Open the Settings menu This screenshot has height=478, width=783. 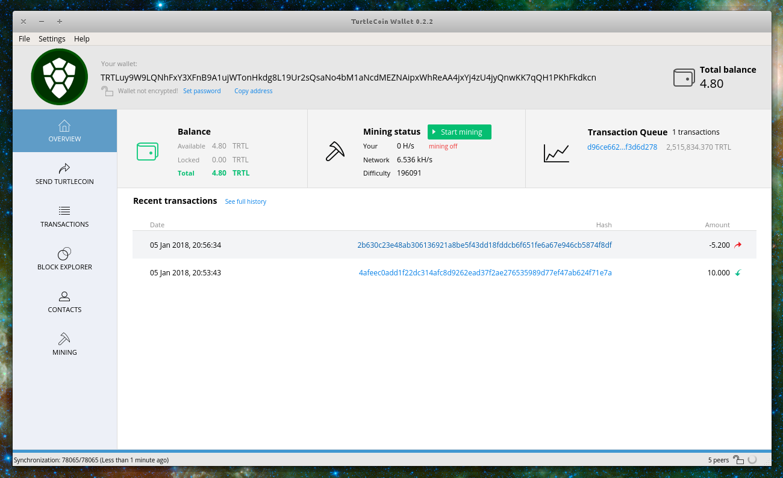52,38
